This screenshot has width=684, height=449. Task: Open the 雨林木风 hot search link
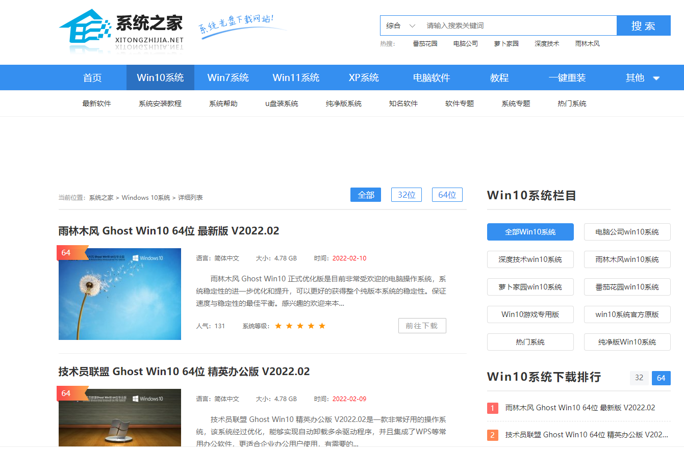[587, 43]
